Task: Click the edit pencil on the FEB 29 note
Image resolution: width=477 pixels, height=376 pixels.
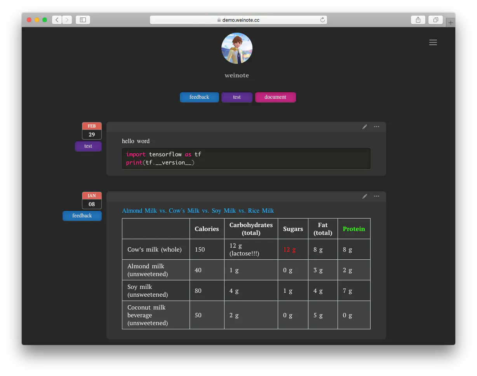Action: point(365,127)
